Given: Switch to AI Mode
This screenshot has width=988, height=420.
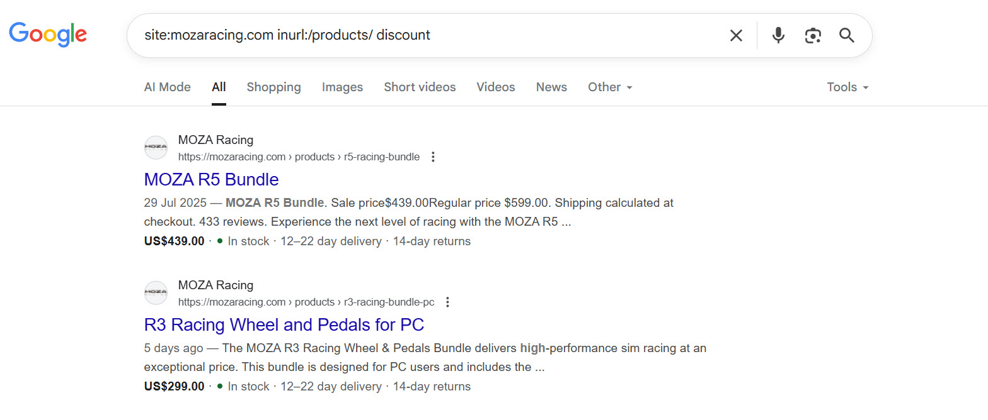Looking at the screenshot, I should [x=167, y=87].
